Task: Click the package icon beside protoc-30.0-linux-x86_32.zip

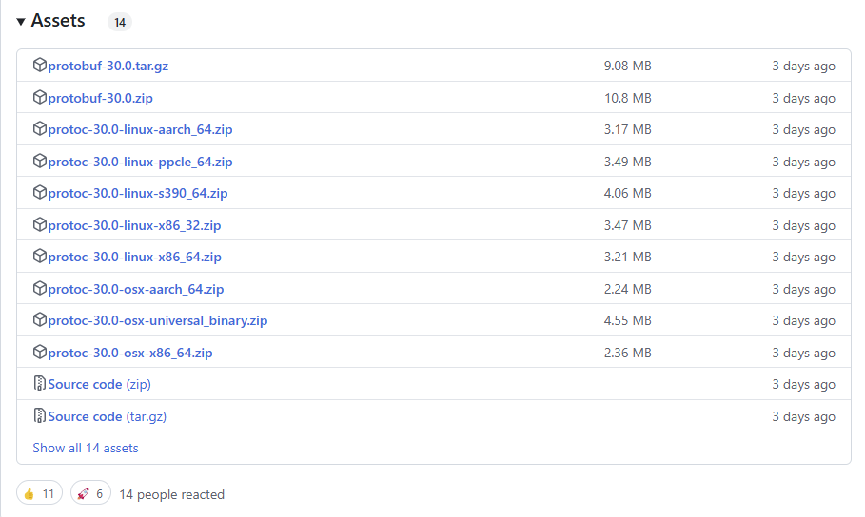Action: [40, 224]
